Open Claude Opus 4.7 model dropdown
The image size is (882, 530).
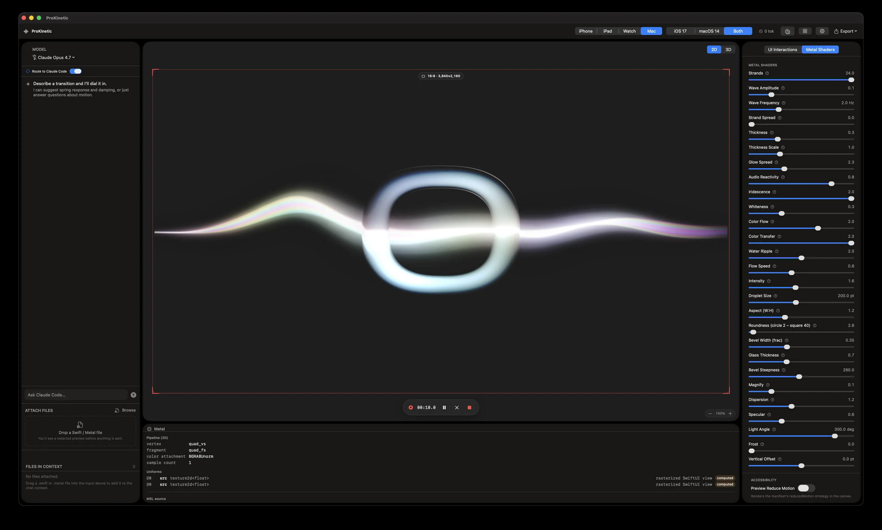(x=53, y=57)
